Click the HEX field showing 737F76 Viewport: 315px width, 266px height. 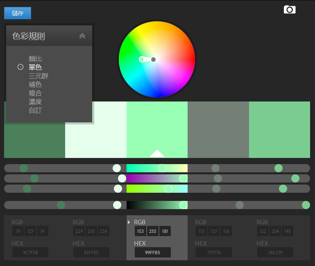[214, 252]
